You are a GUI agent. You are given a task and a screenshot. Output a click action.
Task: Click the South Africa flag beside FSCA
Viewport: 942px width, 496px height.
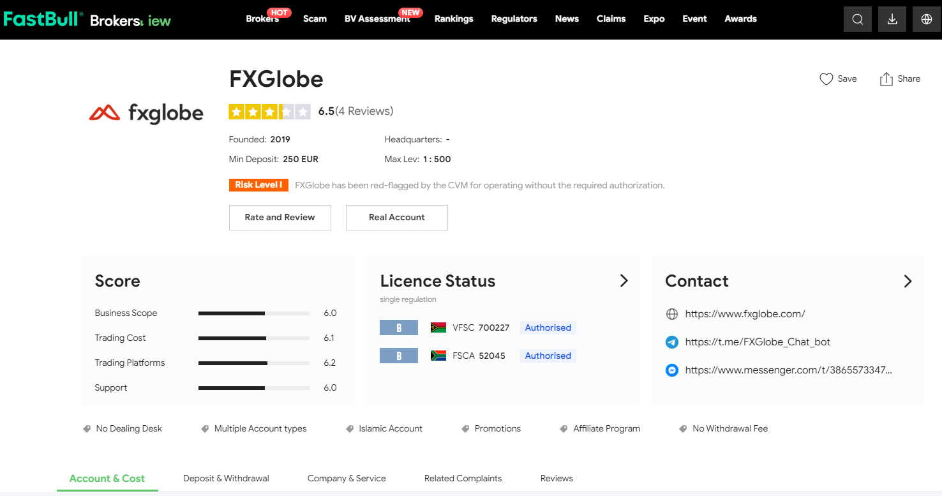pos(438,356)
